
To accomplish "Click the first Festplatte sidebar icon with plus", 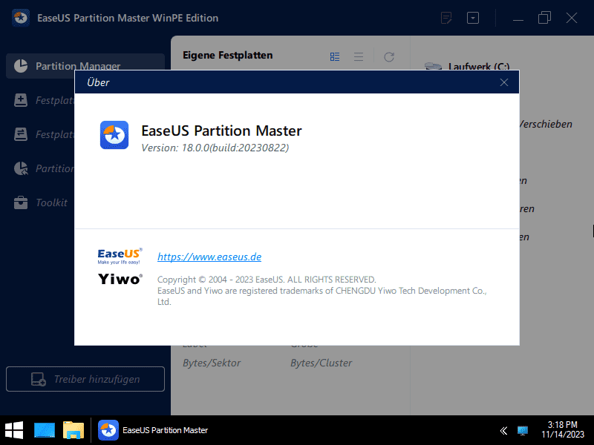I will click(x=21, y=100).
